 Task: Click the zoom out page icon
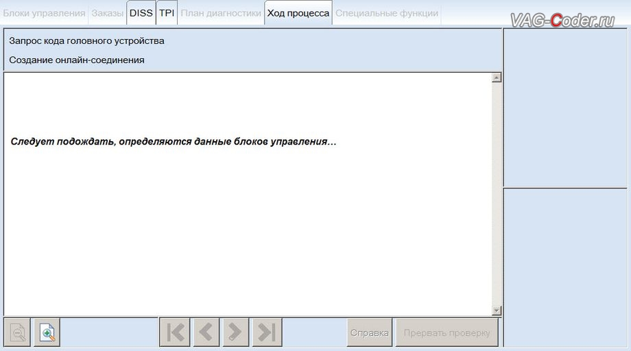click(17, 332)
